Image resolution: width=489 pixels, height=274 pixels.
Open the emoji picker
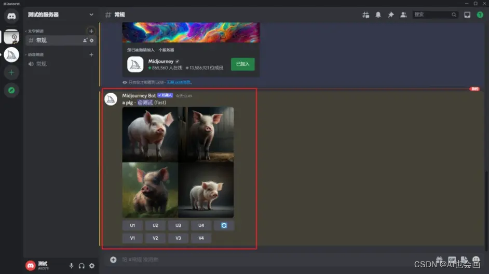click(x=476, y=259)
